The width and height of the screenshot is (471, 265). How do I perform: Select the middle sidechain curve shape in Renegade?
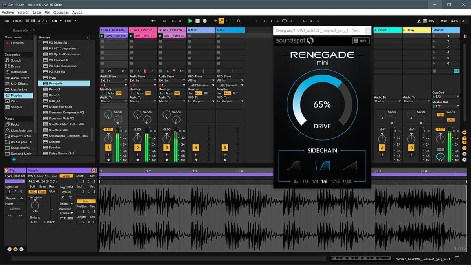pos(322,166)
